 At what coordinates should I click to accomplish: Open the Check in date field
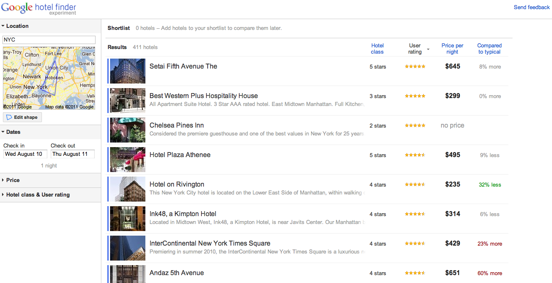[25, 154]
